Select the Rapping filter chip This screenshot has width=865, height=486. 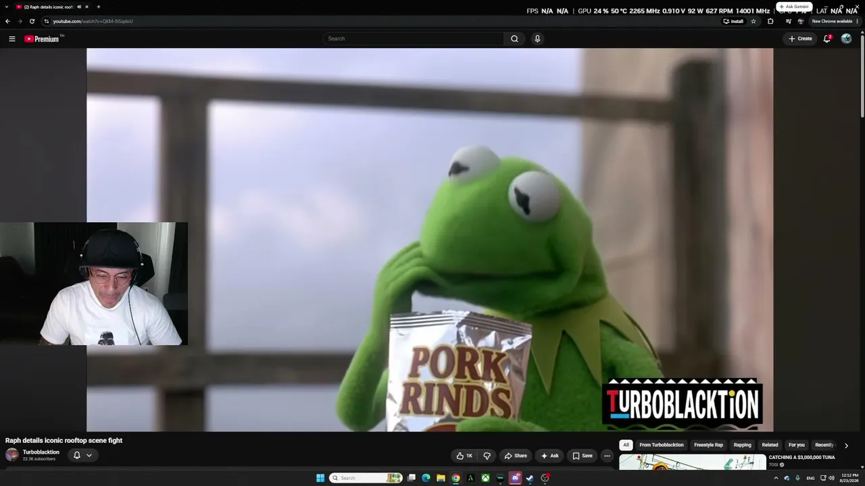tap(743, 446)
